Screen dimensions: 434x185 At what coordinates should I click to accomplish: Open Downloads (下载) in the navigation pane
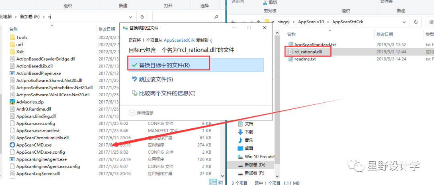(249, 132)
